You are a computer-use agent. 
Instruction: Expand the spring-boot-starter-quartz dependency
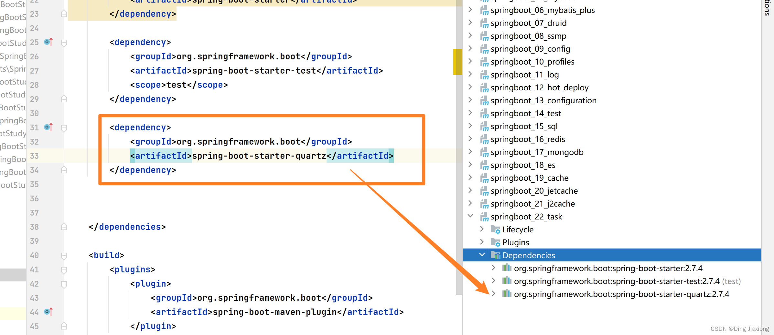tap(493, 294)
